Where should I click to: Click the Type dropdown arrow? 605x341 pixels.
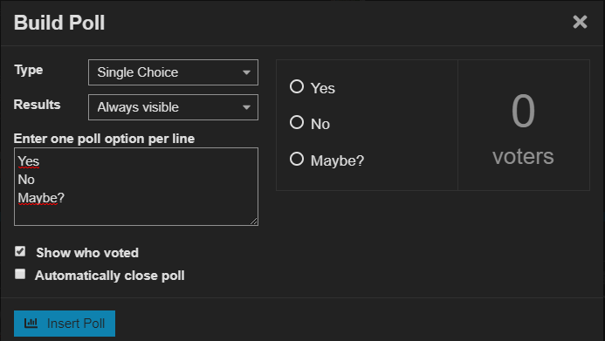pyautogui.click(x=246, y=72)
